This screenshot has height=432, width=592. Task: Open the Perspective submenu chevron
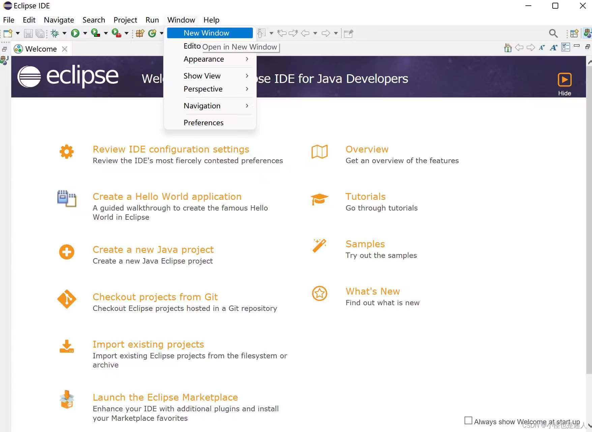point(247,89)
